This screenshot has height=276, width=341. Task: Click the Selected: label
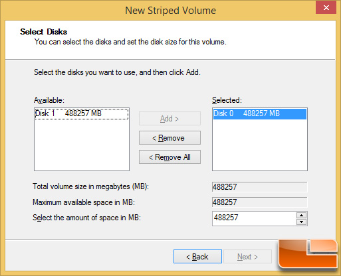[x=227, y=100]
